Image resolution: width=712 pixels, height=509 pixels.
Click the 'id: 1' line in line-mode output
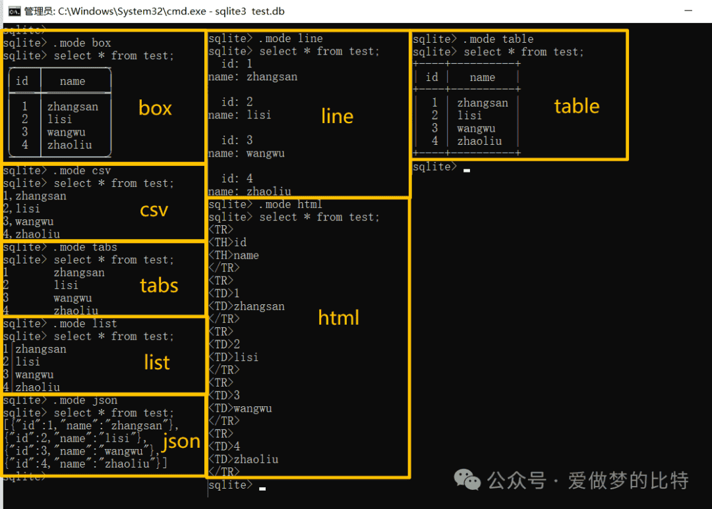[x=237, y=64]
